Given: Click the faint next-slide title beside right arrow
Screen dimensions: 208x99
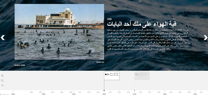Looking at the screenshot, I should click(x=203, y=44).
